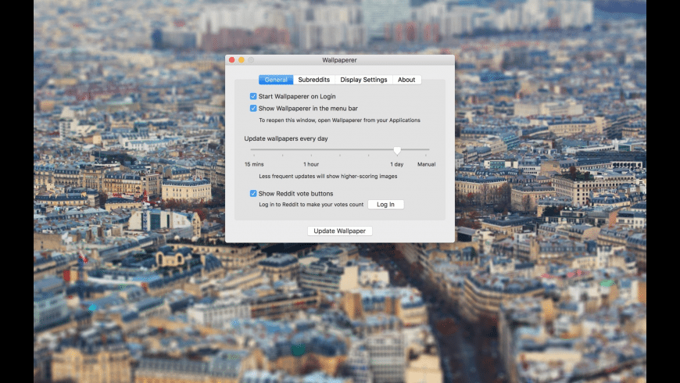Uncheck Start Wallpaperer on Login

253,96
